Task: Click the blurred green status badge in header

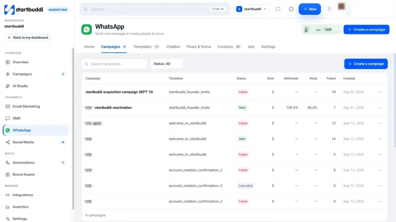Action: (321, 30)
